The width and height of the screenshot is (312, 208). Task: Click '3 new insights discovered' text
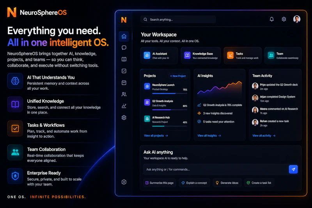pyautogui.click(x=218, y=113)
